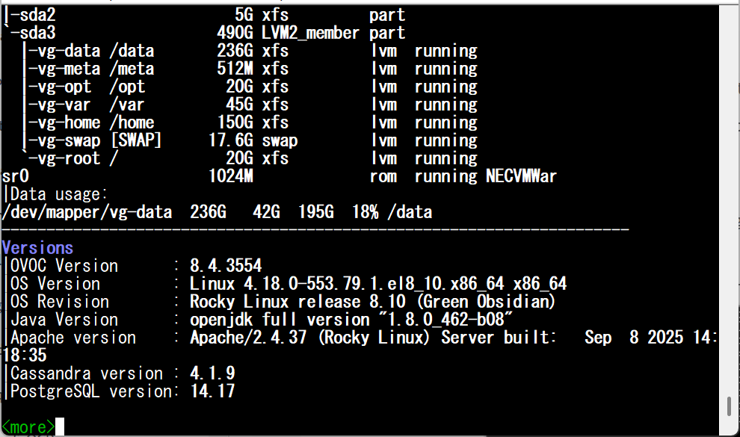This screenshot has width=740, height=437.
Task: Click the Cassandra version value 4.1.9
Action: tap(212, 374)
